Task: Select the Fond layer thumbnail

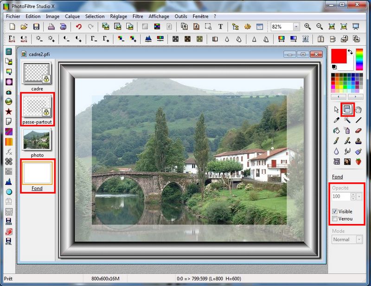Action: tap(37, 173)
